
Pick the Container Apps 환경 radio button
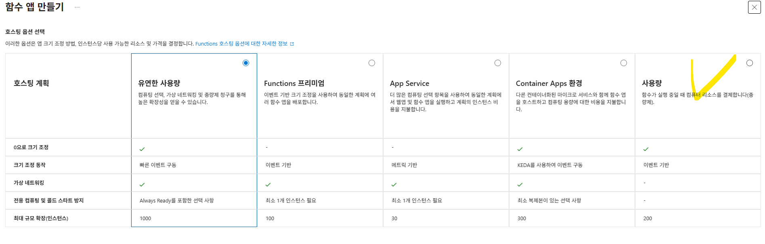624,63
